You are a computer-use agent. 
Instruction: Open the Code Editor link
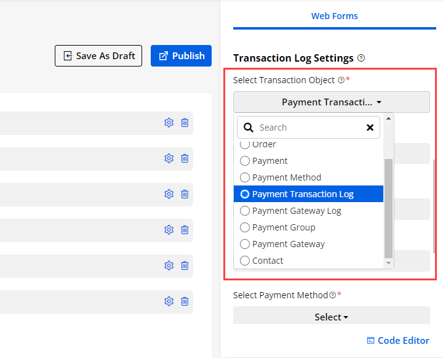397,341
